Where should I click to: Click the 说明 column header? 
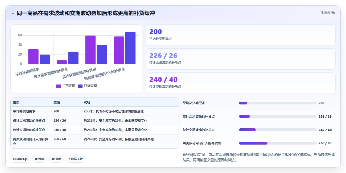click(87, 102)
